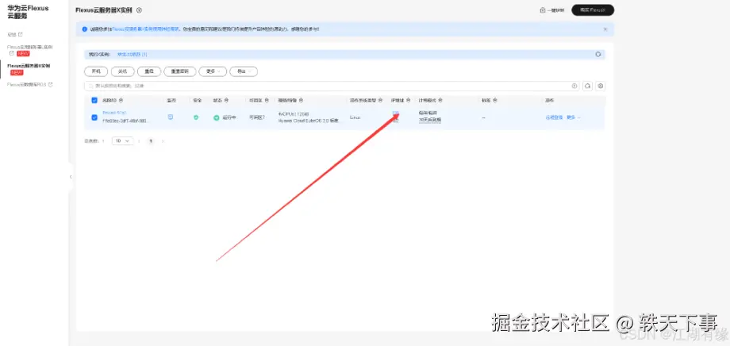Go to the next page arrow
730x346 pixels.
[x=163, y=140]
